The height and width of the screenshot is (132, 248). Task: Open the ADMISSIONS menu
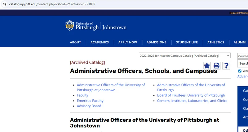pos(157,42)
